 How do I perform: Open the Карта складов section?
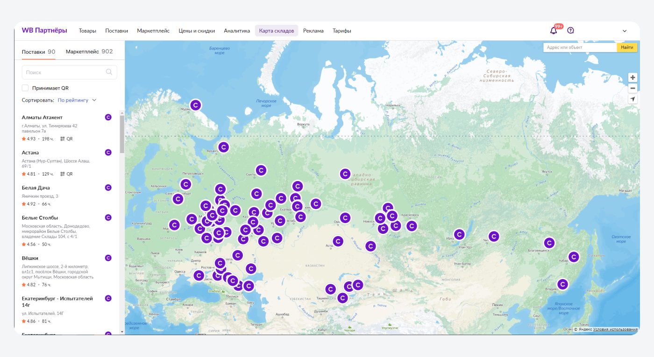point(277,31)
